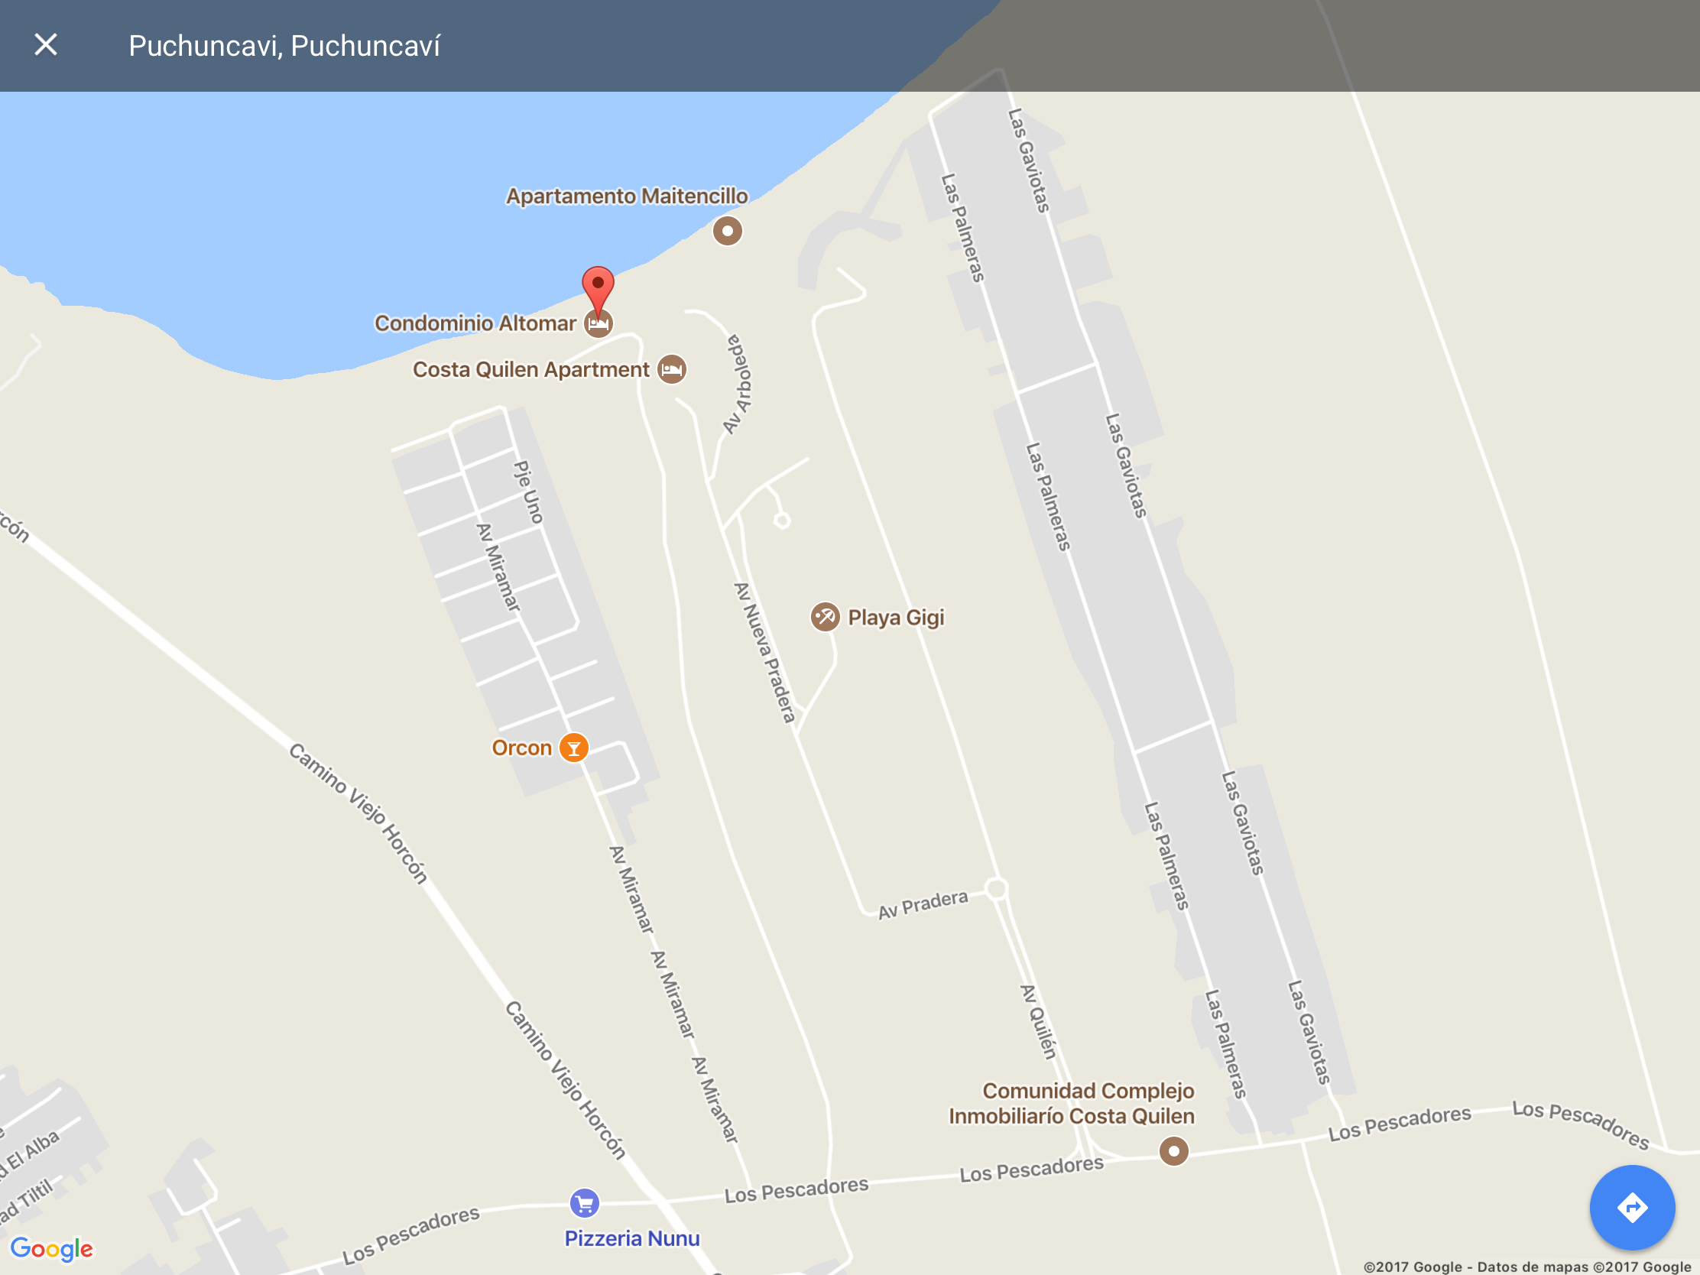Screen dimensions: 1700x1275
Task: Click the Google logo
Action: point(51,1248)
